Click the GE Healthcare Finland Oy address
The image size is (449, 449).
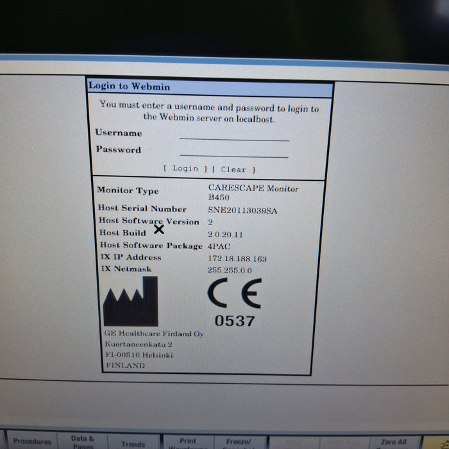tap(153, 349)
